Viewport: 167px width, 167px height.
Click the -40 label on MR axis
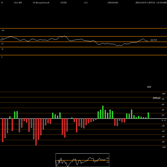click(163, 131)
